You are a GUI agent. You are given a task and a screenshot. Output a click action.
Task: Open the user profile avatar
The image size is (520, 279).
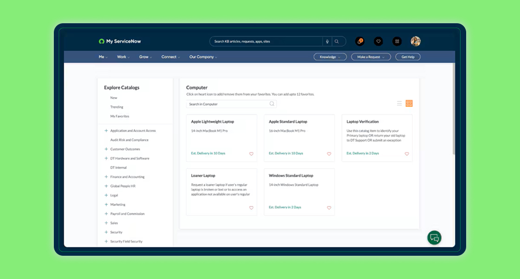416,41
